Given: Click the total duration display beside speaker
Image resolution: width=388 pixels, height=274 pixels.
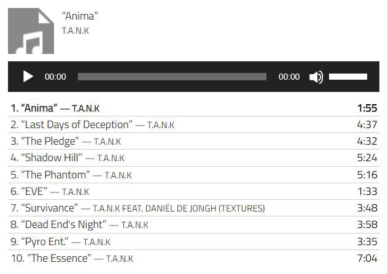Looking at the screenshot, I should coord(289,77).
